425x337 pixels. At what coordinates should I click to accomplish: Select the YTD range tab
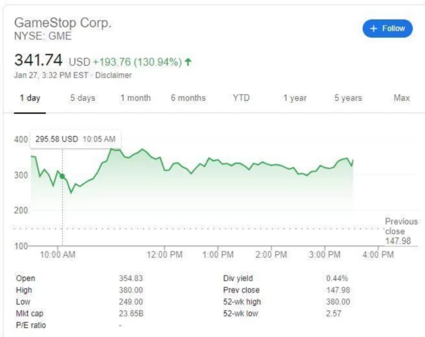click(x=241, y=98)
